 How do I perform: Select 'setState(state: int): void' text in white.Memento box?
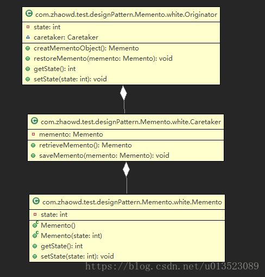[77, 256]
